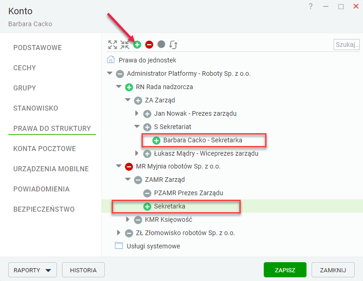Collapse the S Sekretariat node
363x281 pixels.
tap(137, 126)
